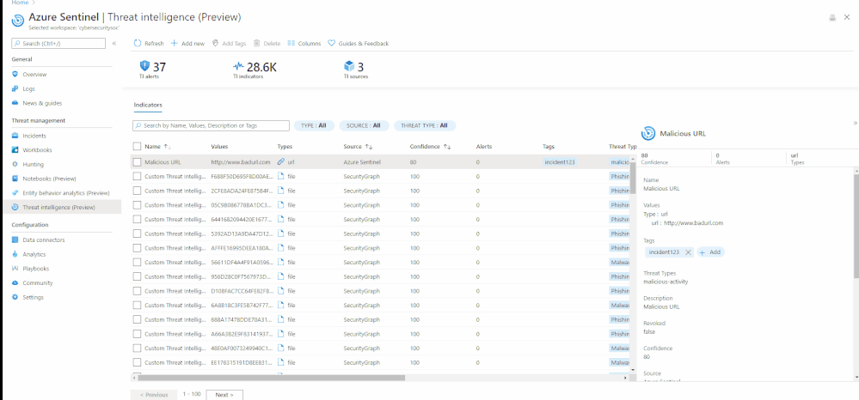Click the Add new indicator button

pyautogui.click(x=187, y=43)
